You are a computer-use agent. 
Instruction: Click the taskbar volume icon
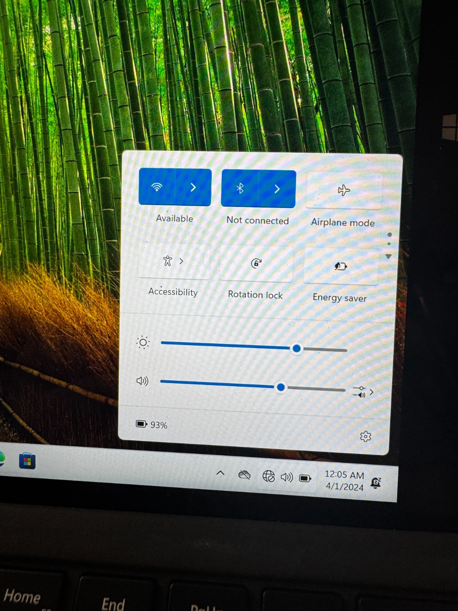click(x=287, y=477)
